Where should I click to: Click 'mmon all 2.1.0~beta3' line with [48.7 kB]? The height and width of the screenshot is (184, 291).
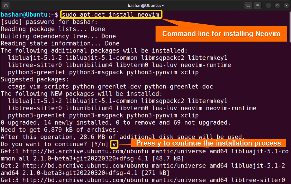coord(92,159)
